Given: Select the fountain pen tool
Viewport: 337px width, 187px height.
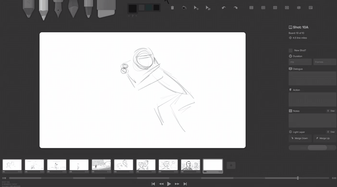Looking at the screenshot, I should click(x=58, y=8).
